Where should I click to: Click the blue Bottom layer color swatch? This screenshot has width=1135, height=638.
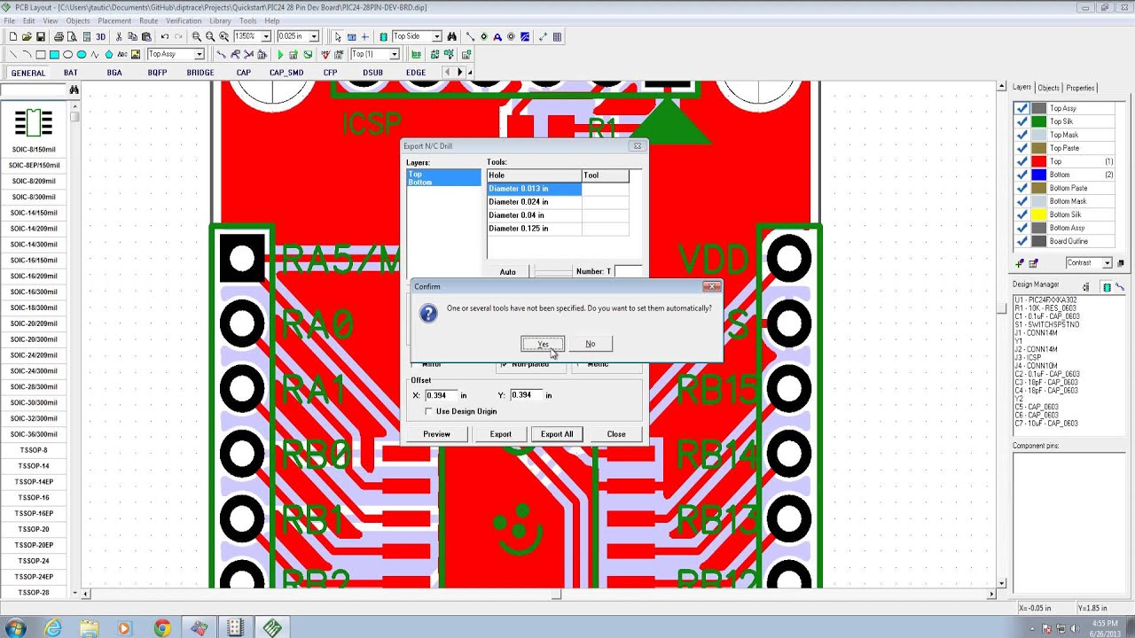pyautogui.click(x=1038, y=175)
